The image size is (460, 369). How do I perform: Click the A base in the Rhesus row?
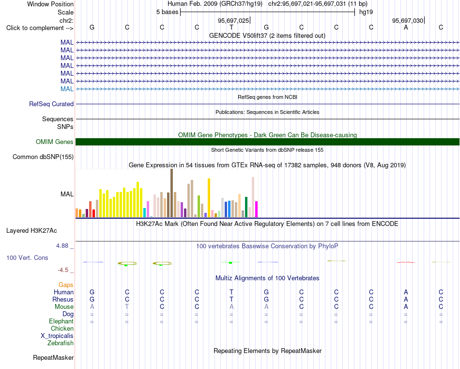406,299
